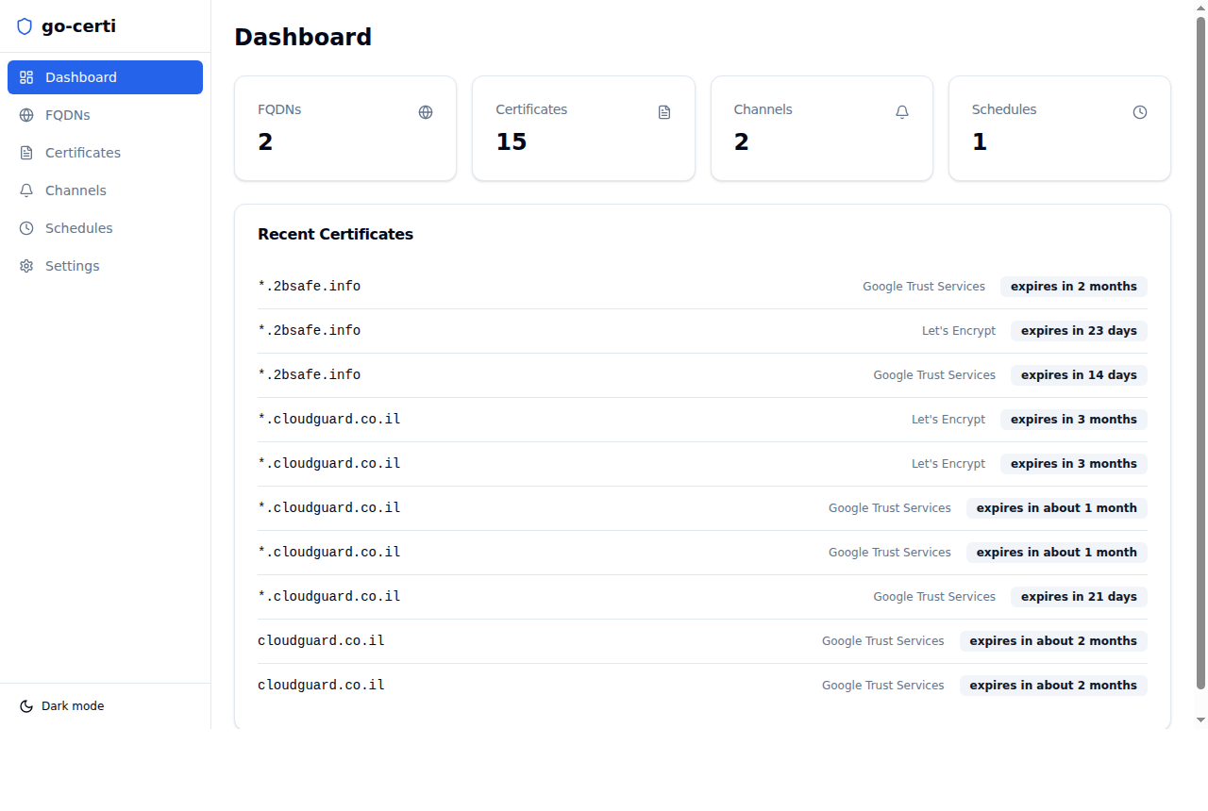Go to the FQDNs page

(x=105, y=115)
